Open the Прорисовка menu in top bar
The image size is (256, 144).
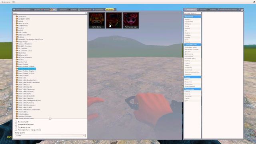click(6, 2)
